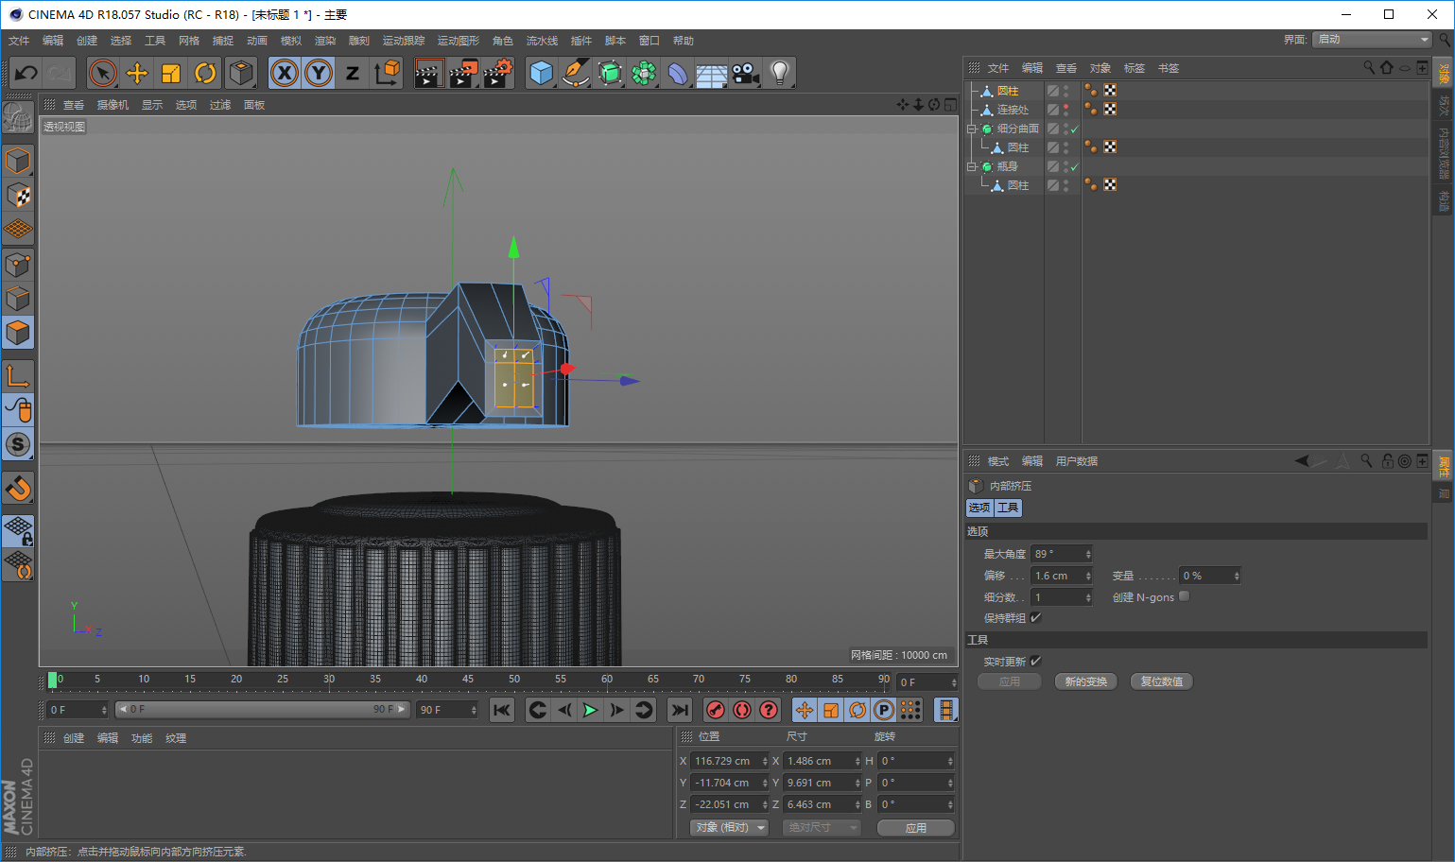Click the stepper arrows of the 变量 percent field

tap(1237, 576)
